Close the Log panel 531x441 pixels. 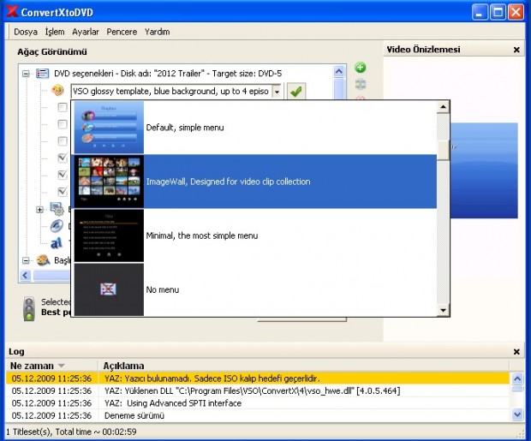[x=516, y=352]
